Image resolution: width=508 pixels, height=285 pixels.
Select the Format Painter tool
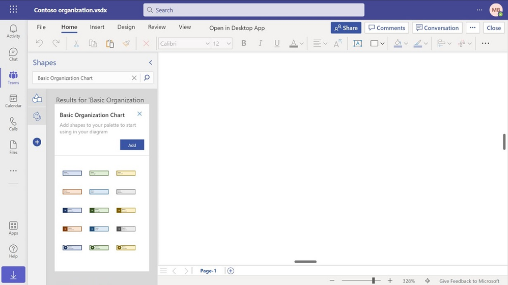coord(126,43)
